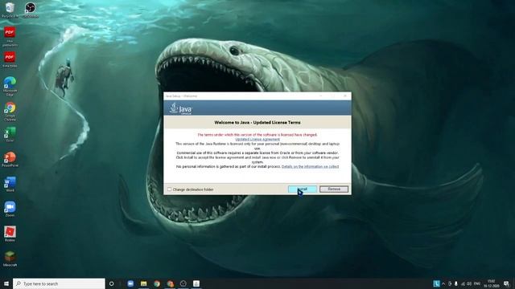Open the Java installer taskbar icon

196,283
